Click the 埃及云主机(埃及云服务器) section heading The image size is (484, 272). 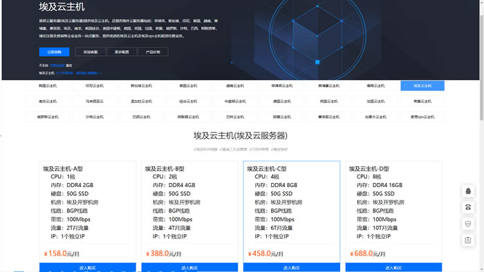coord(241,135)
